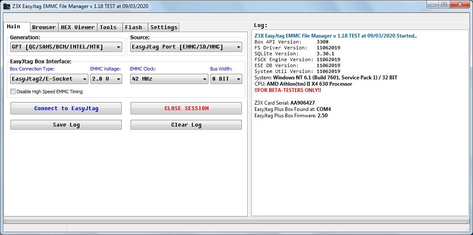Viewport: 473px width, 235px height.
Task: Click the CLOSE SESSION button
Action: pos(186,108)
